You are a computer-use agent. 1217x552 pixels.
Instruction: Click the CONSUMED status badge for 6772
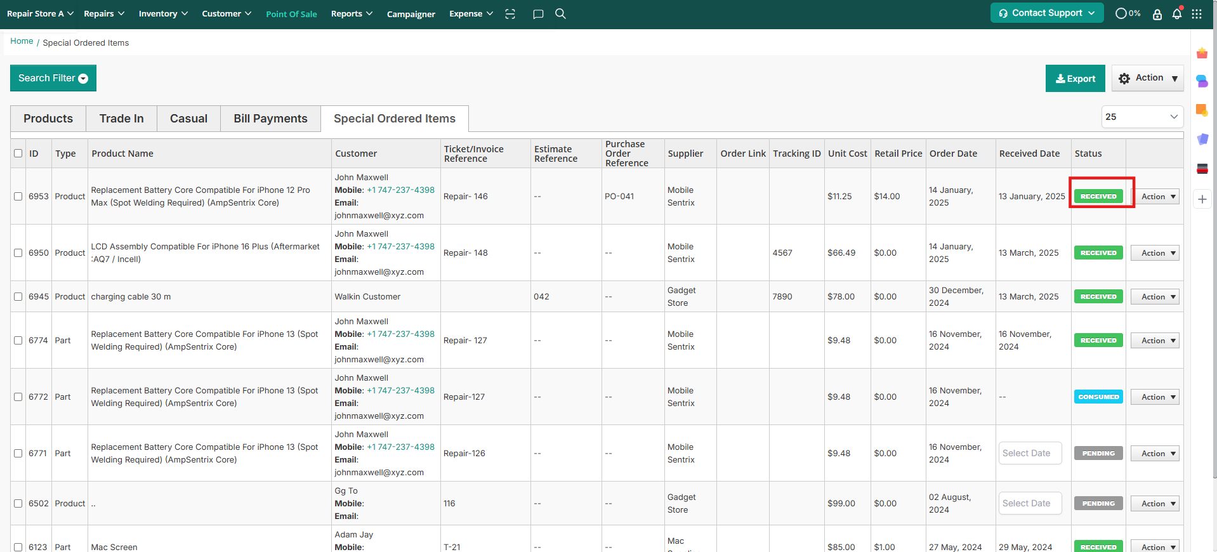tap(1098, 397)
